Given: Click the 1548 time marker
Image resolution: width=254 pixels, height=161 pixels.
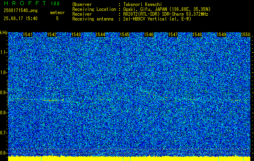Looking at the screenshot, I should (x=197, y=35).
